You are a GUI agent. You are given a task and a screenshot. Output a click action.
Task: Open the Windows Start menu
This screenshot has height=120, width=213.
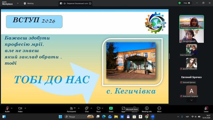pos(60,117)
